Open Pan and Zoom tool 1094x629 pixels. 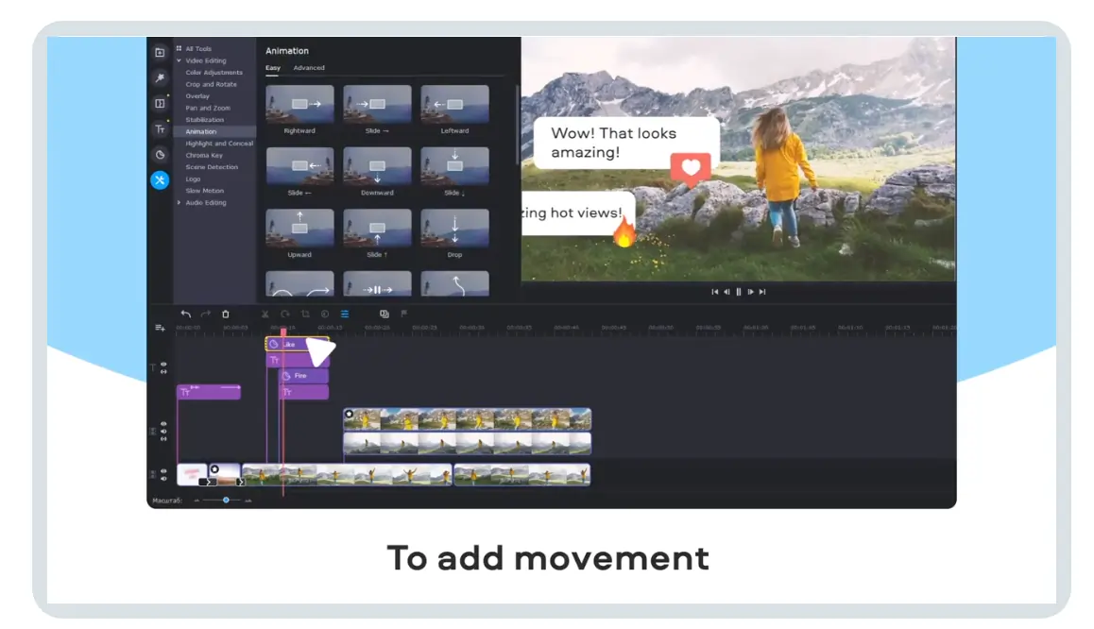pyautogui.click(x=208, y=108)
